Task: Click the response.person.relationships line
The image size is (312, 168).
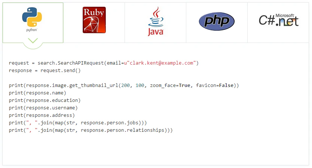Action: point(91,130)
